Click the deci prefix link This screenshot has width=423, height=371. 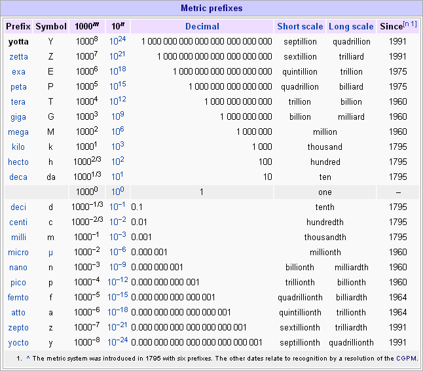[x=18, y=207]
